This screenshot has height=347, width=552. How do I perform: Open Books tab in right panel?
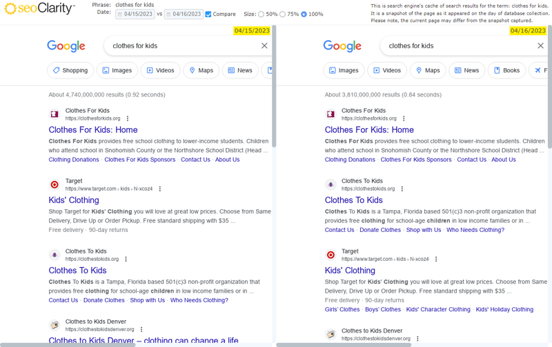click(x=507, y=70)
